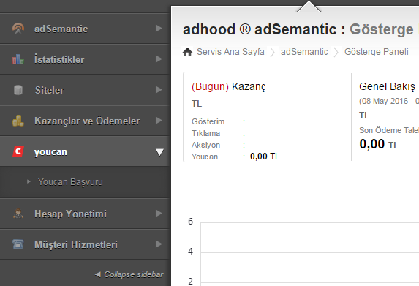Viewport: 419px width, 286px height.
Task: Open the adSemantic breadcrumb link
Action: 304,52
